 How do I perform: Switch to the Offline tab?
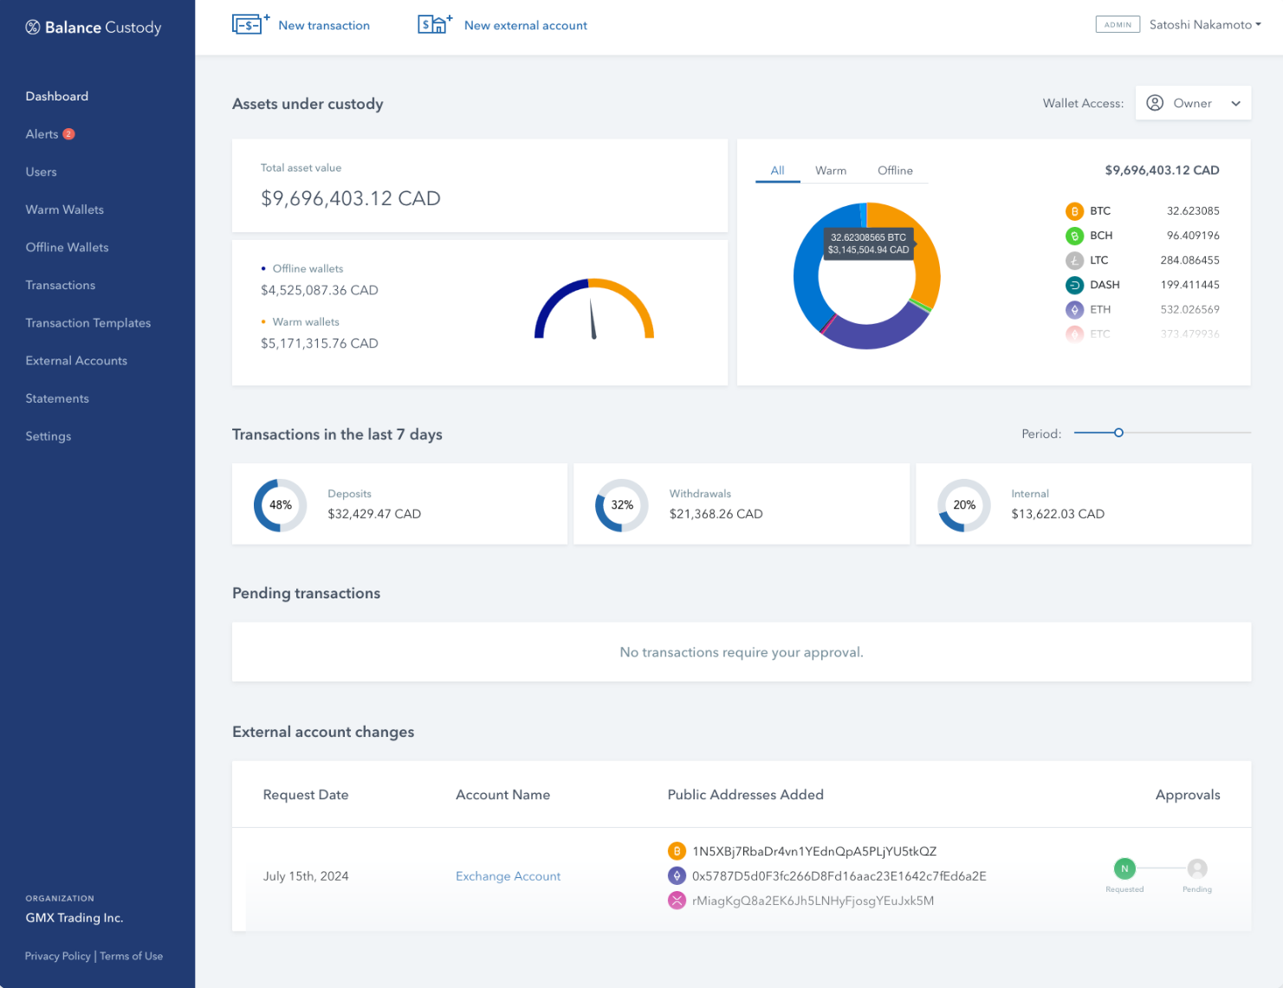pyautogui.click(x=895, y=171)
